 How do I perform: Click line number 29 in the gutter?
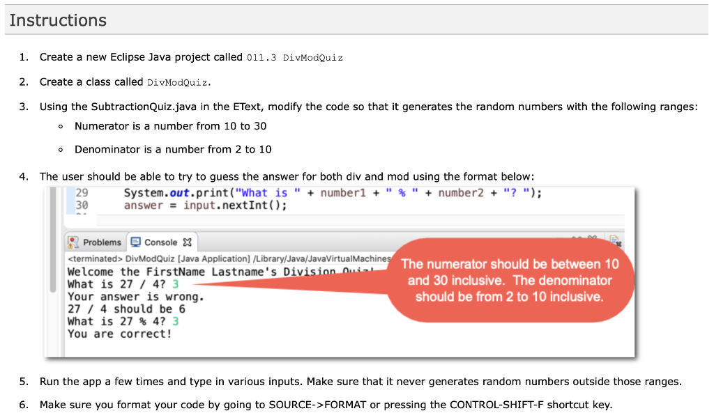pyautogui.click(x=82, y=192)
